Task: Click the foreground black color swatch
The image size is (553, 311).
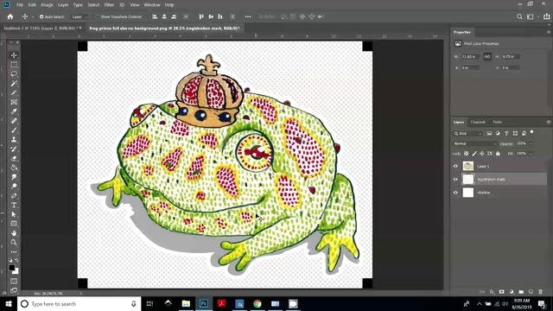Action: click(11, 267)
